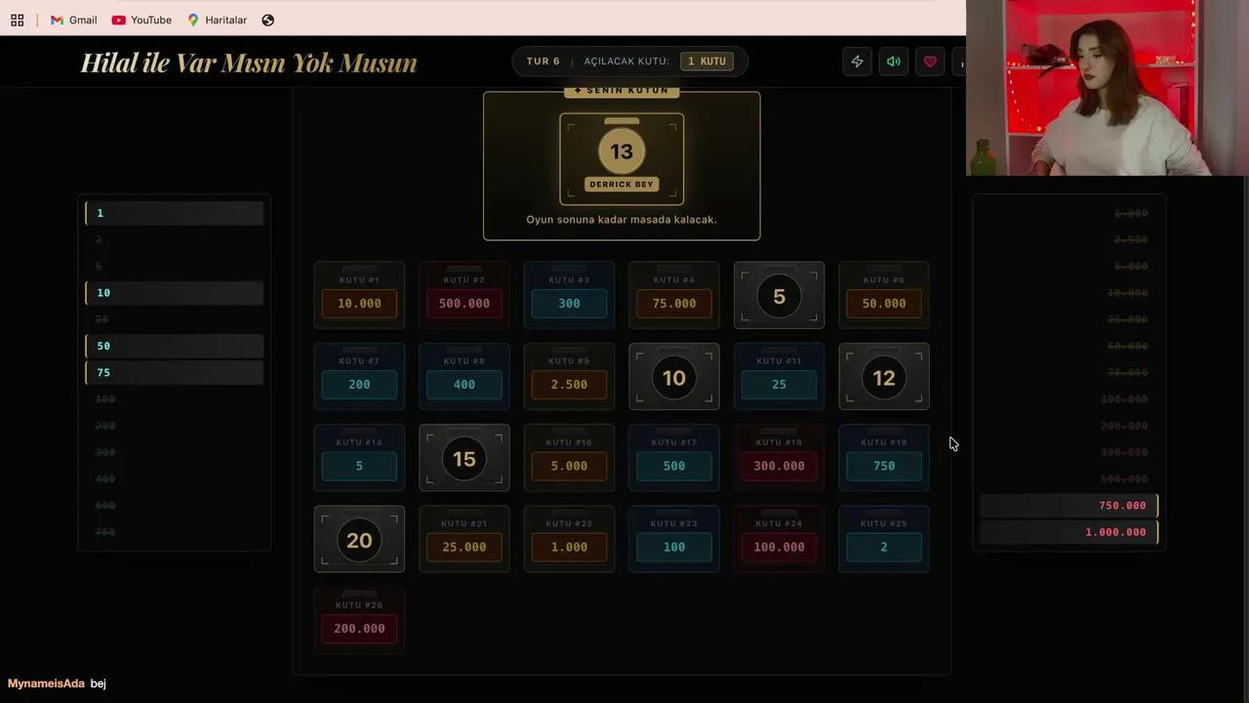
Task: Click opened Kutu #18 showing 300.000
Action: [x=779, y=458]
